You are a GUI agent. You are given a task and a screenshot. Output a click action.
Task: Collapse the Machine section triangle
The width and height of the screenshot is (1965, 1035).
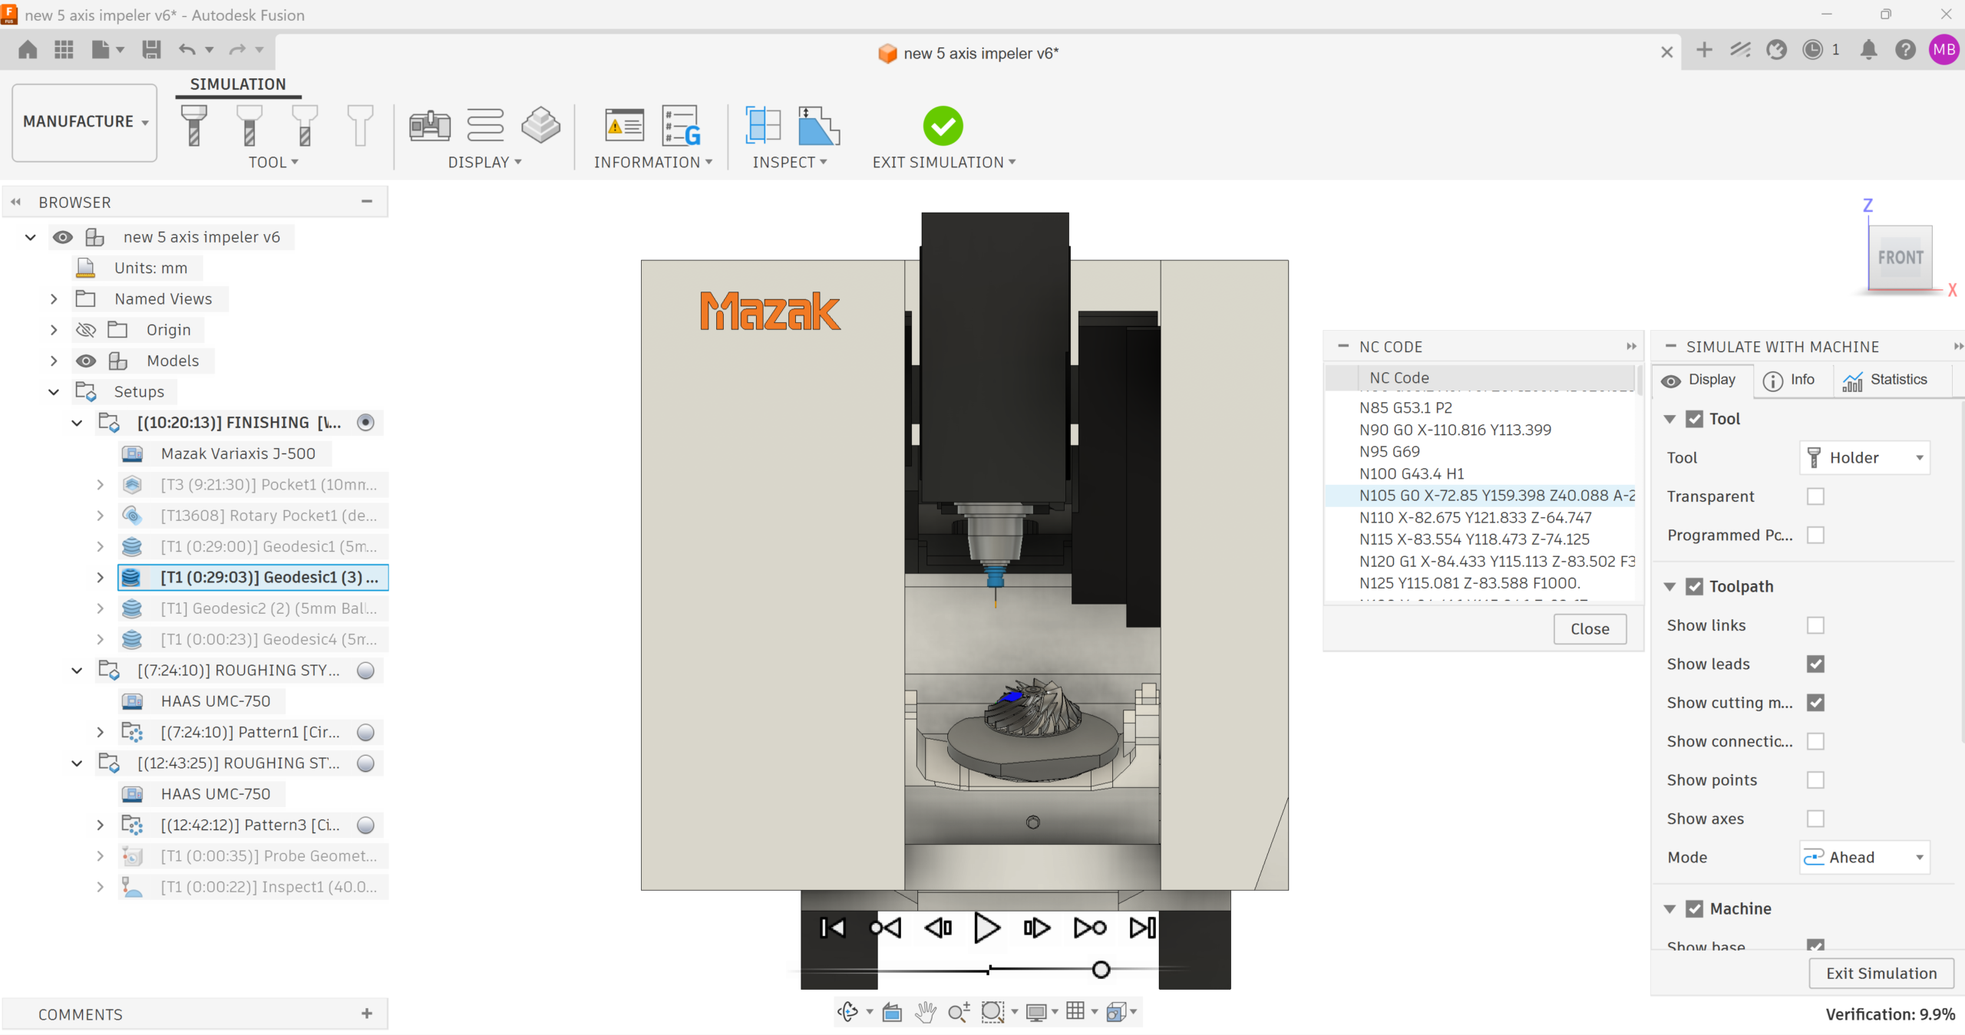(x=1670, y=909)
